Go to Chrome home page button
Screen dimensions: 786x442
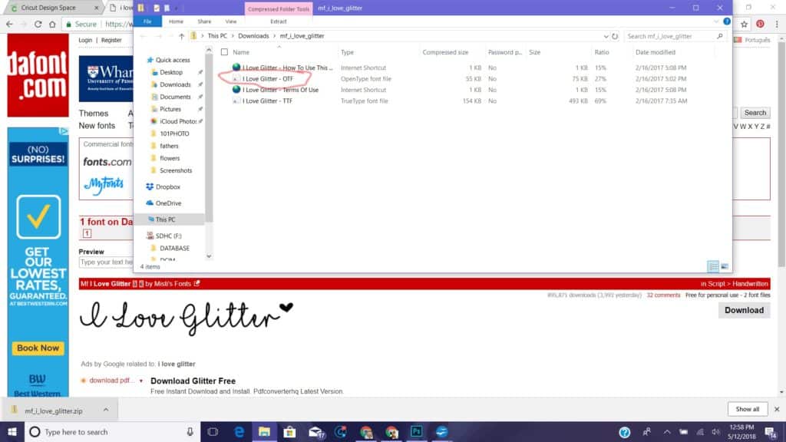click(52, 24)
